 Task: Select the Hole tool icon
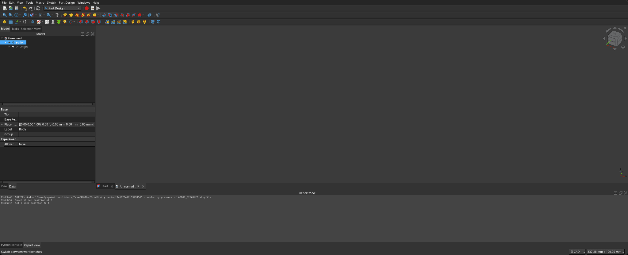(x=110, y=15)
